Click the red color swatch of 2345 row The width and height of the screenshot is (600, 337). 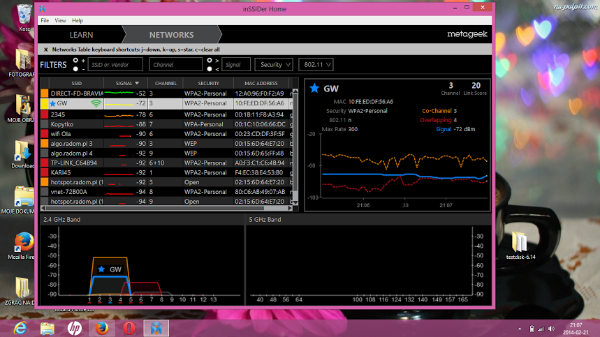point(45,114)
